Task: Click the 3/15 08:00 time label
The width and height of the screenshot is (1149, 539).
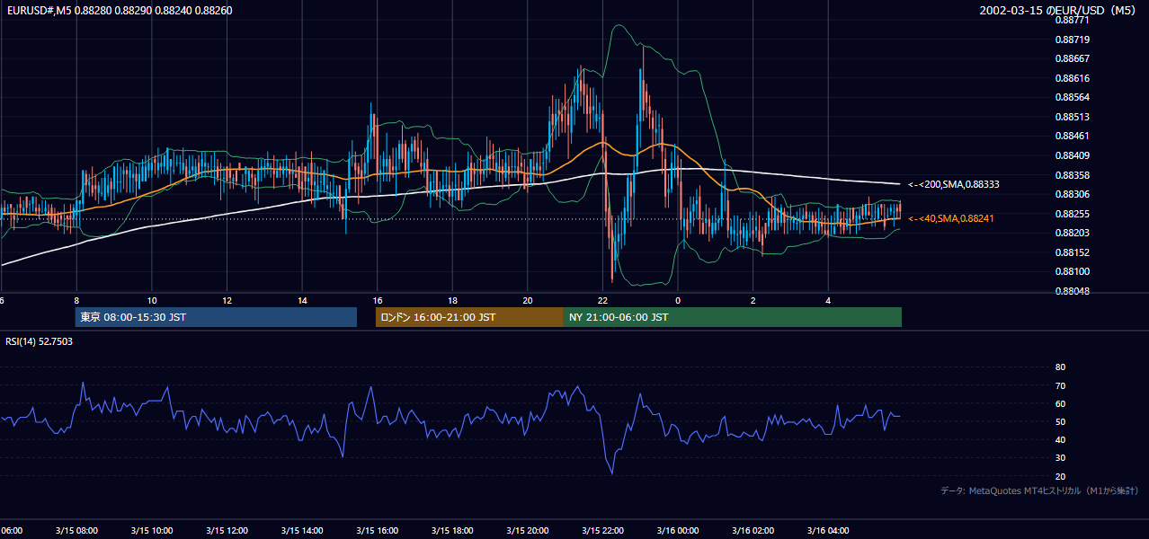Action: point(76,530)
